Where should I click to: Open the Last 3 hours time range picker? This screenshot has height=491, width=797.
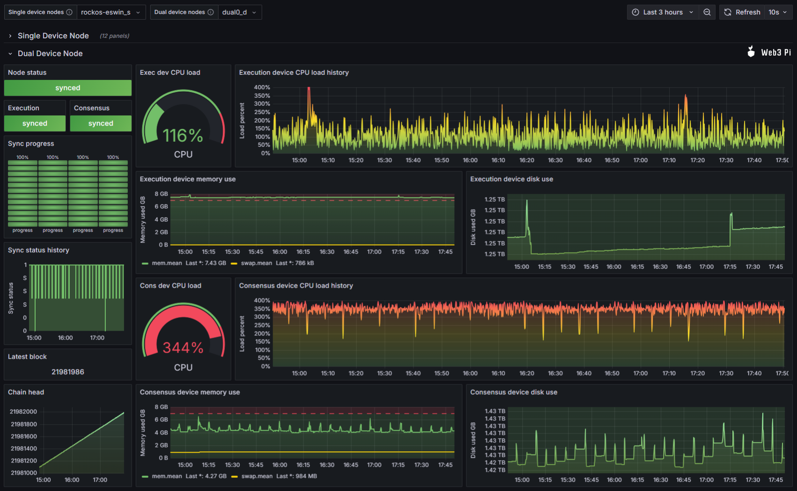point(663,12)
